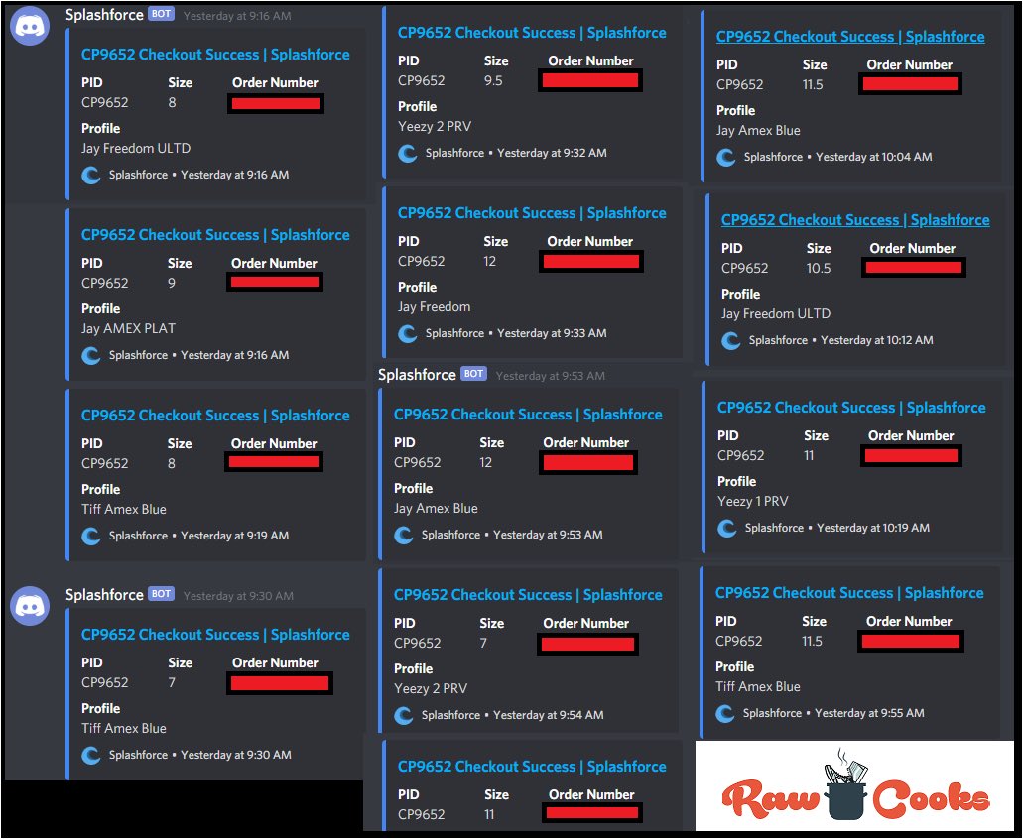Click the 'Jay Amex Blue' profile in the 9:53 AM card
The image size is (1023, 839).
click(436, 509)
